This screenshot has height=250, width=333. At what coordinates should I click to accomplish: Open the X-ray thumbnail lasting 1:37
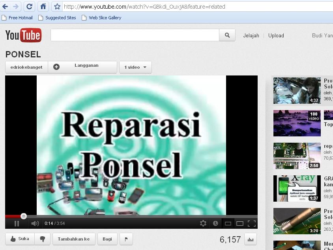[x=297, y=188]
